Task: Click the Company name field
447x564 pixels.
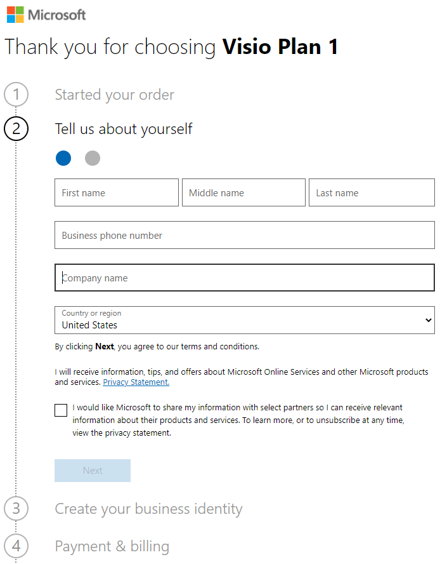Action: click(x=244, y=278)
